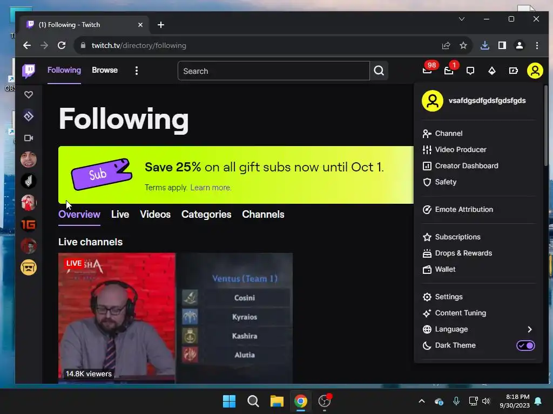Click the Following nav link
The image size is (553, 414).
pyautogui.click(x=64, y=70)
